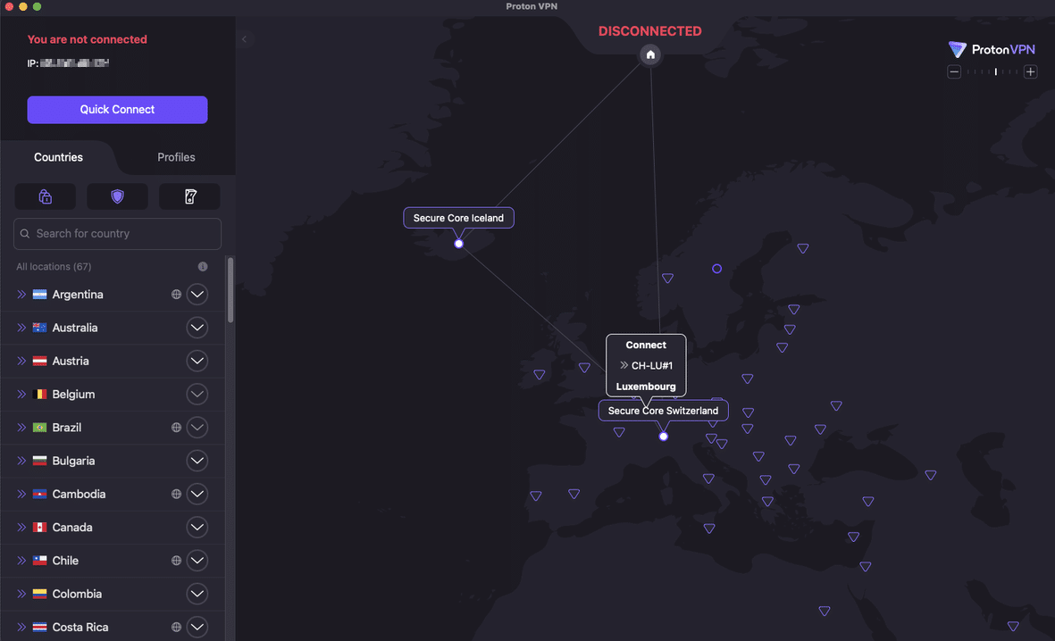Expand the Belgium server list
Image resolution: width=1055 pixels, height=641 pixels.
pos(197,395)
